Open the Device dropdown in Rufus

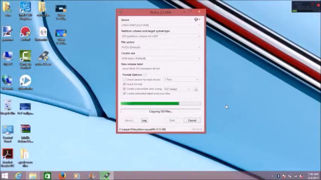160,25
